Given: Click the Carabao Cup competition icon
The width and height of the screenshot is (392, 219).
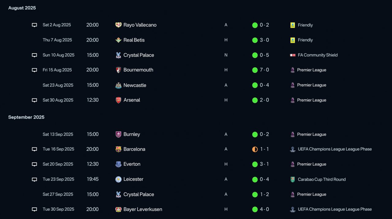Looking at the screenshot, I should coord(292,180).
